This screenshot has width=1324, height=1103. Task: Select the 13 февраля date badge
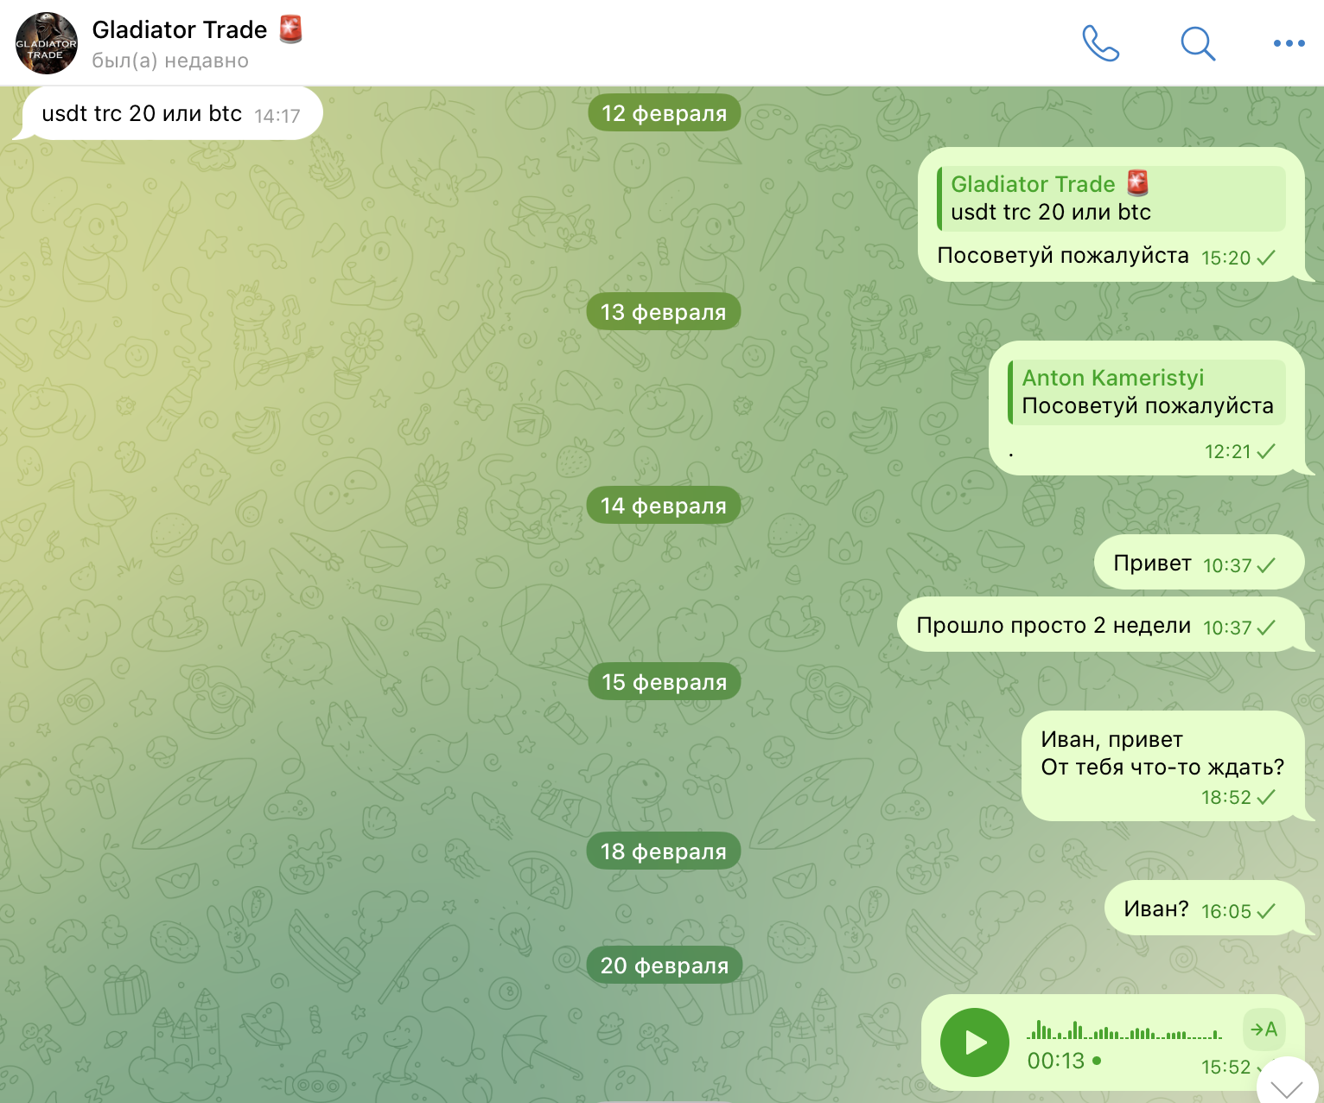coord(664,312)
